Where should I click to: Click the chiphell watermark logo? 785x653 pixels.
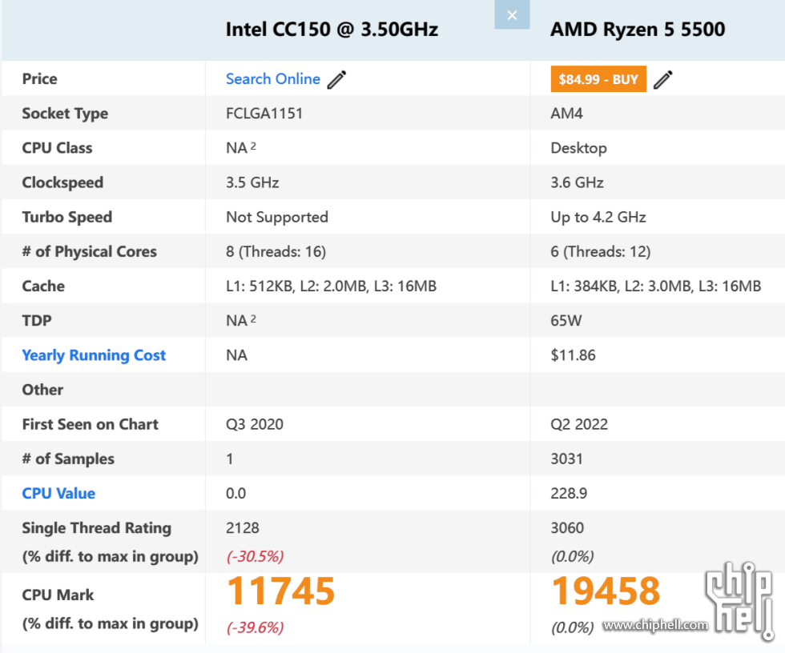[739, 601]
